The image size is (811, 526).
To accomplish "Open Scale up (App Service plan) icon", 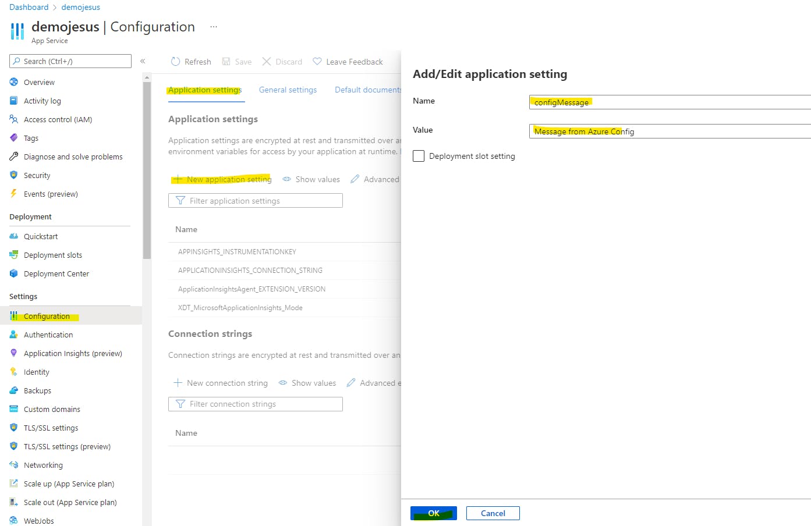I will [x=14, y=484].
